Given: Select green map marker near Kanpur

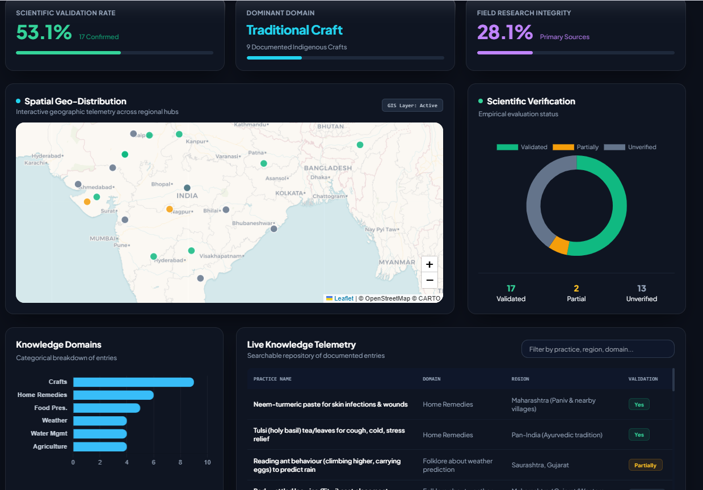Looking at the screenshot, I should click(179, 134).
